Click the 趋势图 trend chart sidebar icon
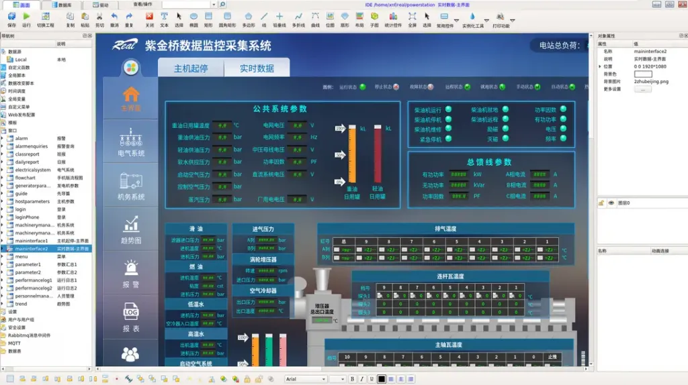The image size is (688, 385). point(131,224)
